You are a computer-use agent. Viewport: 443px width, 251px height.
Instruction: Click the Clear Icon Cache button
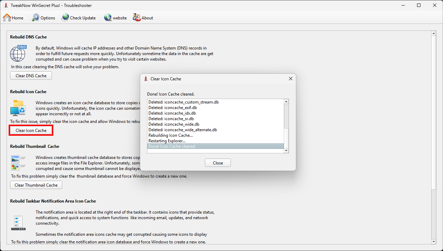(x=31, y=130)
